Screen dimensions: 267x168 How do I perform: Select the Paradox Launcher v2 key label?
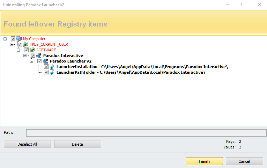point(71,61)
